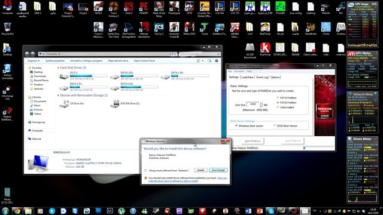Screen dimensions: 383x215
Task: Click the DATA 1 (D:) drive usage bar
Action: tap(139, 76)
